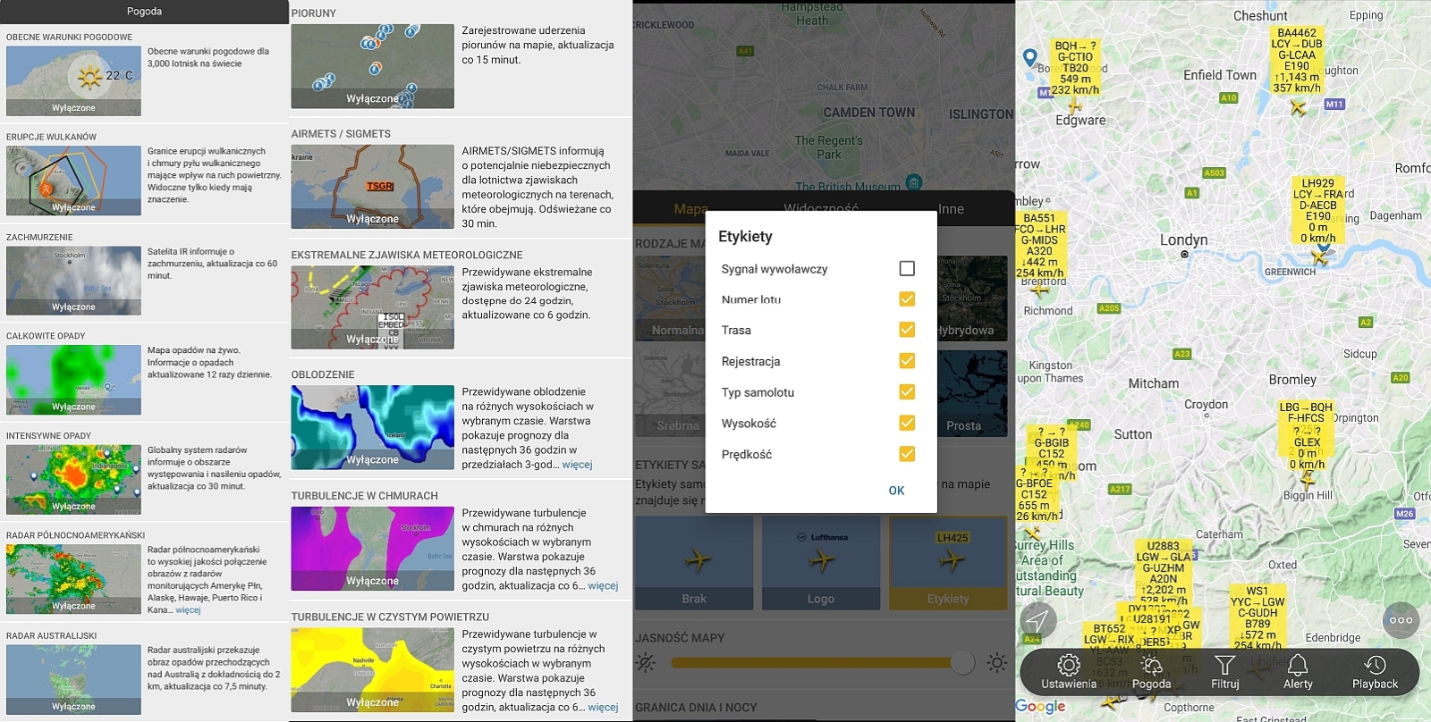Open the Pogoda weather icon
Screen dimensions: 1431x722
pos(1151,665)
